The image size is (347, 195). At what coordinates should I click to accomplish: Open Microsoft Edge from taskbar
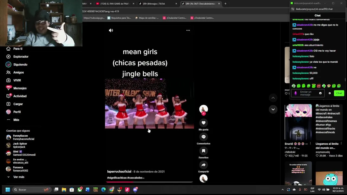click(104, 190)
